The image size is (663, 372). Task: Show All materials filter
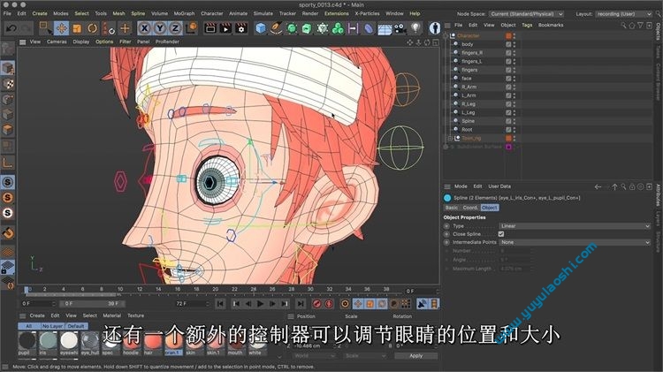pyautogui.click(x=29, y=326)
